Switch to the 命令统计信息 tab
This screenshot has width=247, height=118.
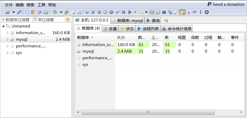coord(177,29)
